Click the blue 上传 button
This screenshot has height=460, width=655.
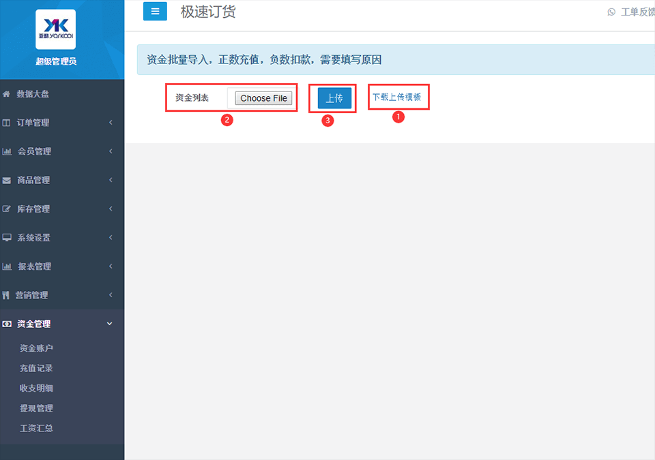point(334,98)
